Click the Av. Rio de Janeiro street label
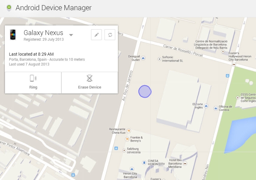 pyautogui.click(x=127, y=85)
